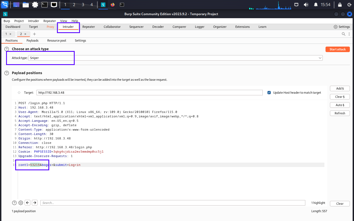Open the Burp menu

(x=7, y=21)
